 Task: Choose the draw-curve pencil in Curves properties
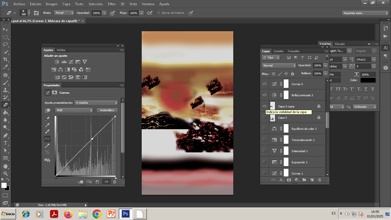pos(47,146)
